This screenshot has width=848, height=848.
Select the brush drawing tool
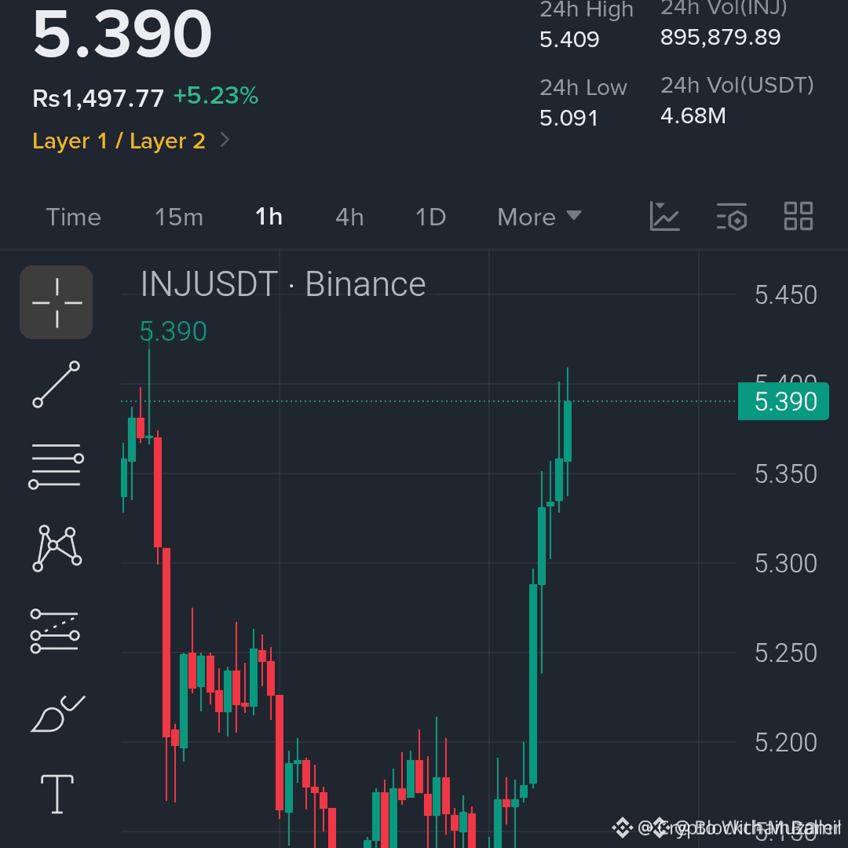(x=58, y=714)
